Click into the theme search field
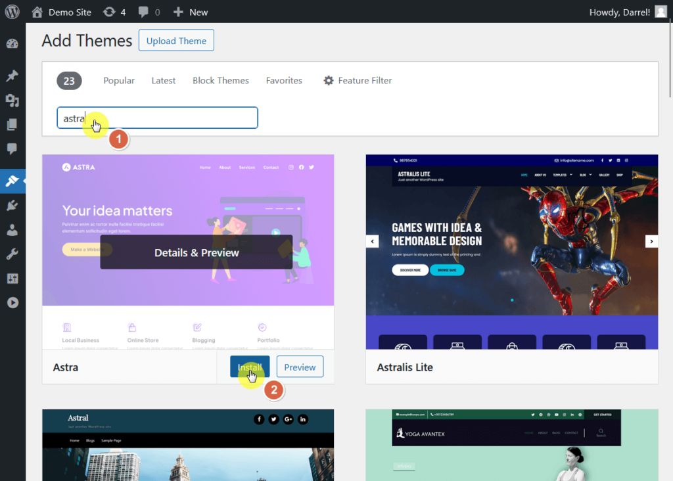Screen dimensions: 673x481 tap(158, 118)
